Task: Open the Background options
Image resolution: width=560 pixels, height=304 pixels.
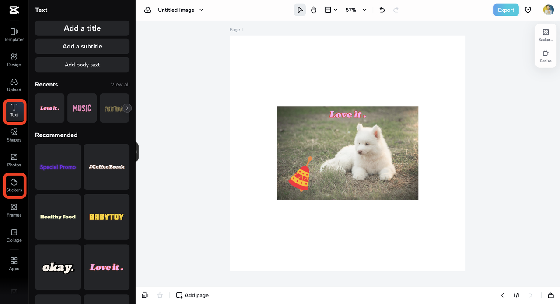Action: [x=546, y=35]
